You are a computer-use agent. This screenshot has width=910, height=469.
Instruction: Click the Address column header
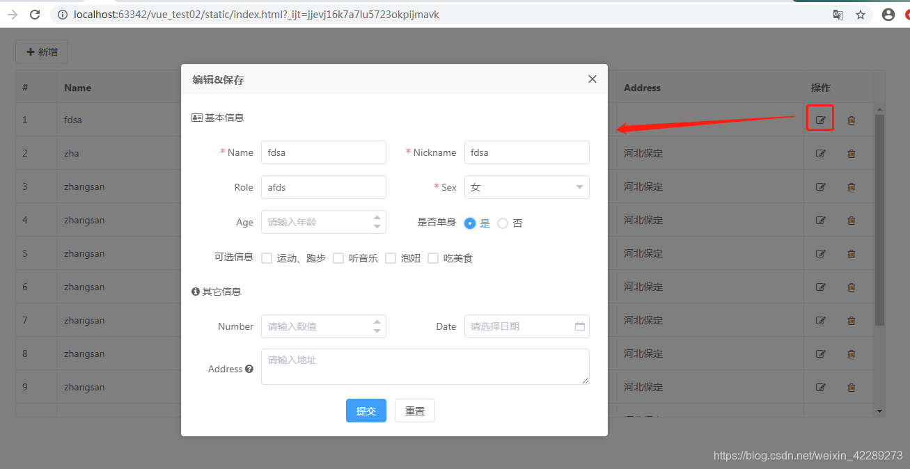tap(642, 88)
